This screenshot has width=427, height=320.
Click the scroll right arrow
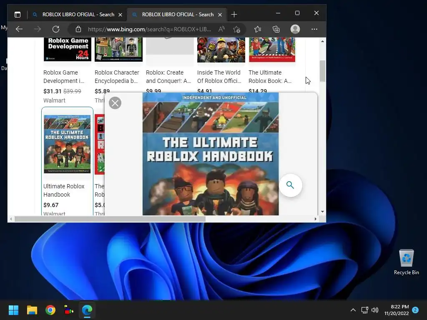tap(316, 219)
